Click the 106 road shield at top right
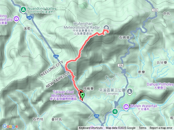Image resolution: width=174 pixels, height=130 pixels. click(155, 10)
